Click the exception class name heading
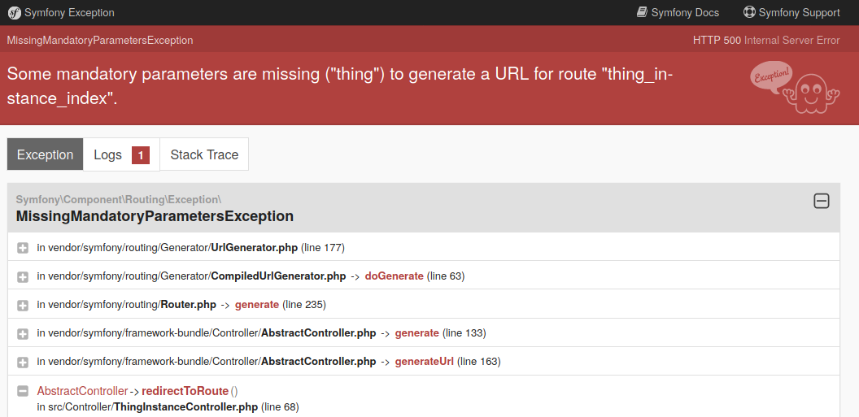859x417 pixels. tap(155, 216)
